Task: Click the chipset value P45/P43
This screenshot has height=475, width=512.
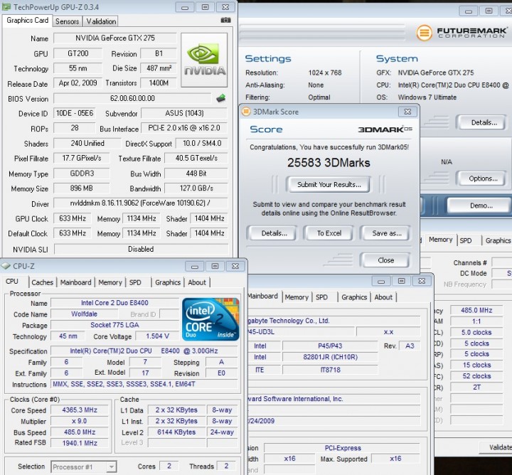Action: tap(330, 346)
